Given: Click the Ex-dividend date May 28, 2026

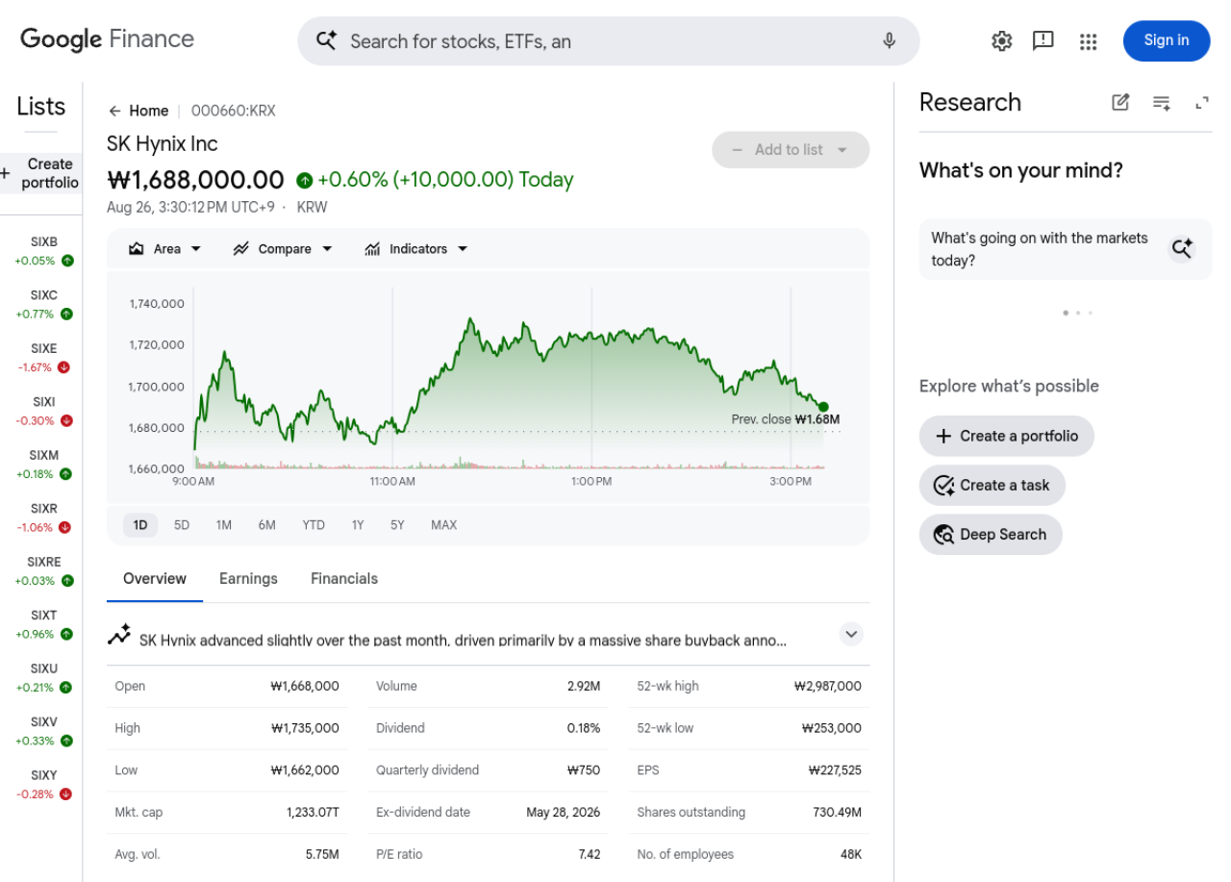Looking at the screenshot, I should [564, 813].
